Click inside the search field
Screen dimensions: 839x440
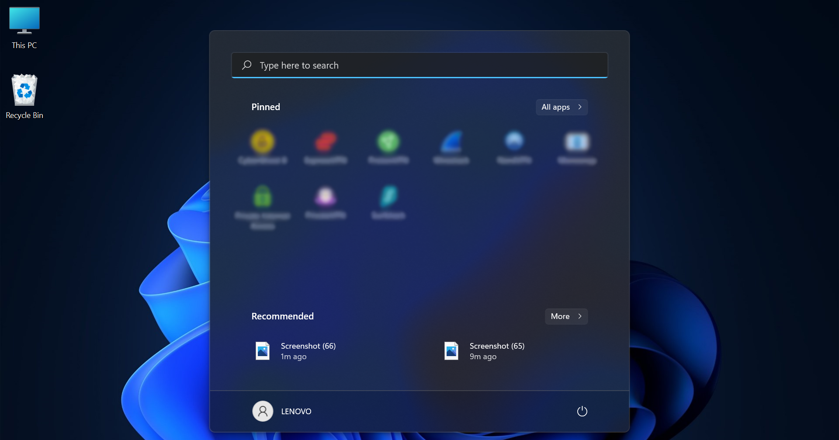pyautogui.click(x=419, y=65)
